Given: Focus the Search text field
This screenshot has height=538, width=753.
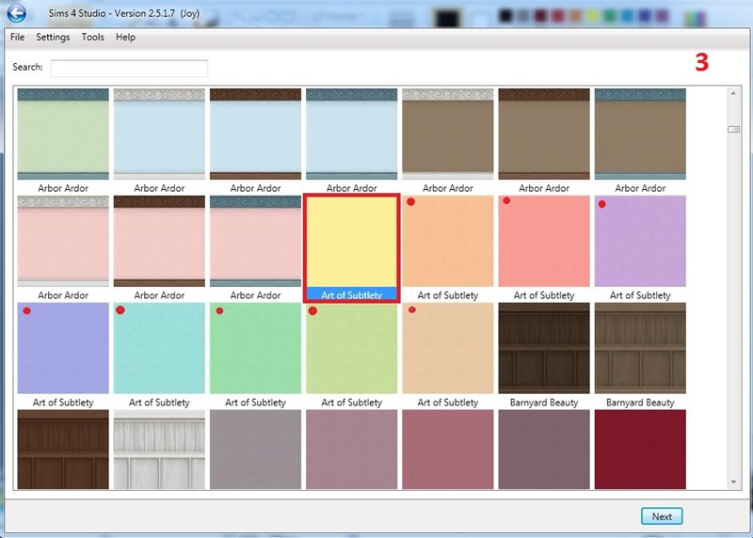Looking at the screenshot, I should coord(129,68).
